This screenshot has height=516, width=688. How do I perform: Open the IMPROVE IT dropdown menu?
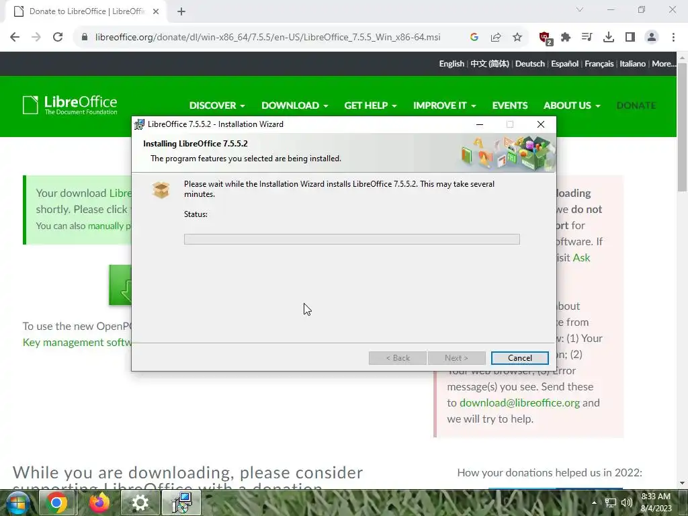click(444, 105)
